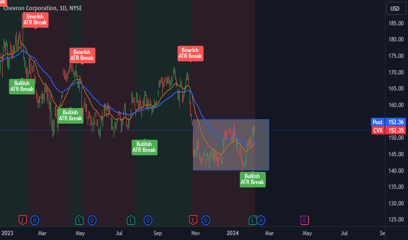This screenshot has height=240, width=408.
Task: Click the Jul label after 2024
Action: click(x=344, y=233)
